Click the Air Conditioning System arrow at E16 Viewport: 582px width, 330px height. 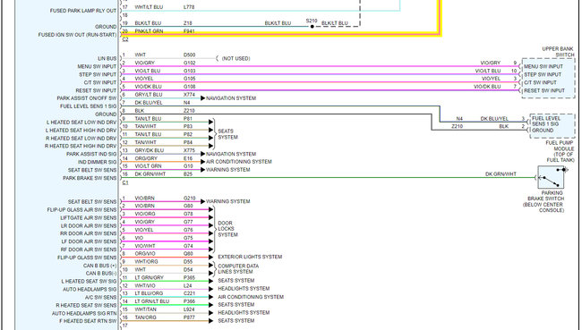click(202, 162)
